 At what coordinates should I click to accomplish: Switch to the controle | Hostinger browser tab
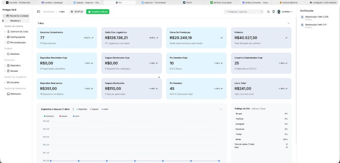point(52,3)
